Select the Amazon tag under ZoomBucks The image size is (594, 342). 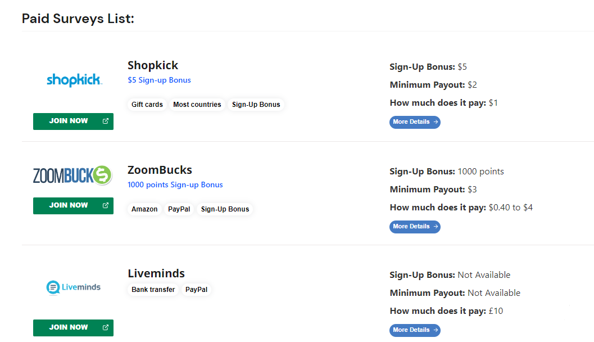click(144, 209)
